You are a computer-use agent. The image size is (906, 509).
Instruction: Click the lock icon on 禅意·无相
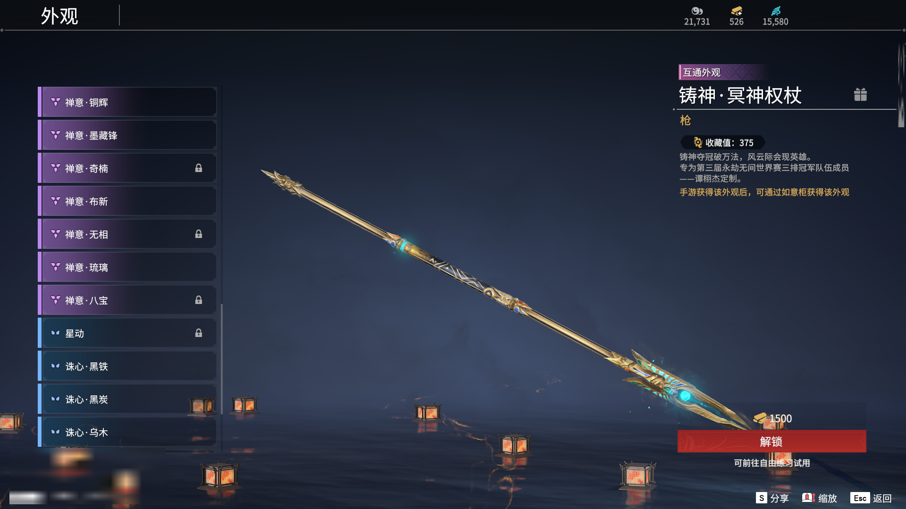[x=199, y=234]
